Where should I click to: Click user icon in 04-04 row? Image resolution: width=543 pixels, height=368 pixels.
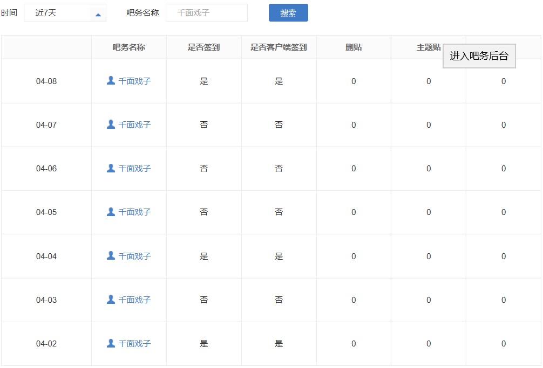pos(111,256)
